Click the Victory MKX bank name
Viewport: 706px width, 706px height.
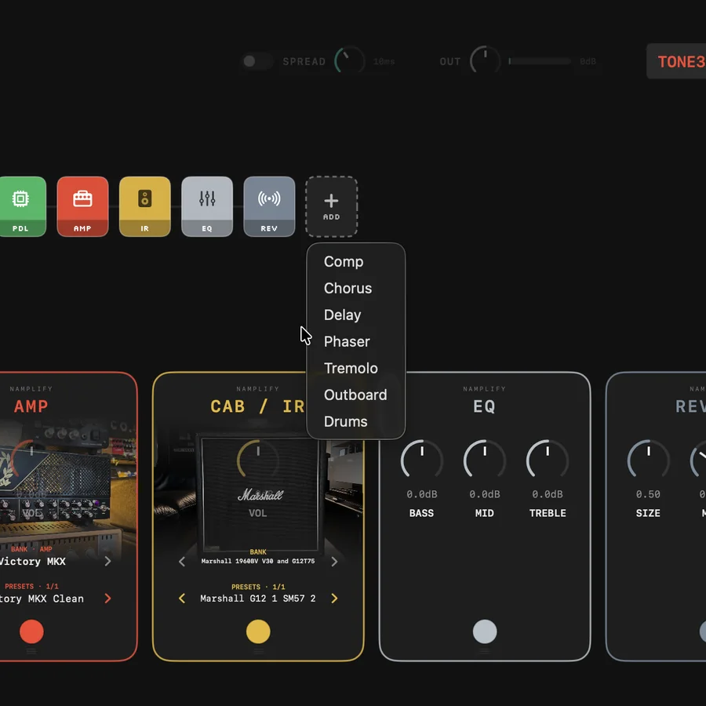coord(33,562)
